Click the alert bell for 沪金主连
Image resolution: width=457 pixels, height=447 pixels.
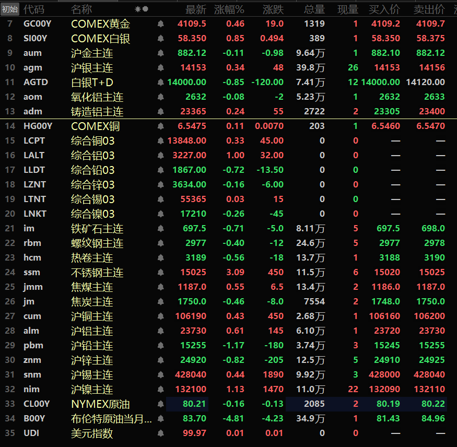pos(160,53)
